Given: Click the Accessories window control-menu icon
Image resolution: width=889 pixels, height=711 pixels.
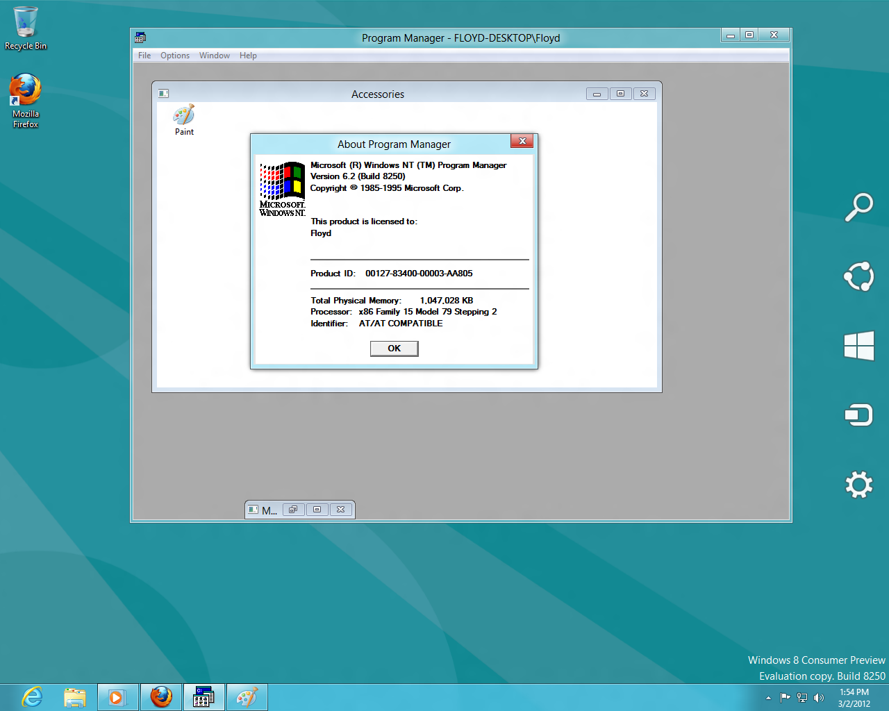Looking at the screenshot, I should [x=164, y=94].
